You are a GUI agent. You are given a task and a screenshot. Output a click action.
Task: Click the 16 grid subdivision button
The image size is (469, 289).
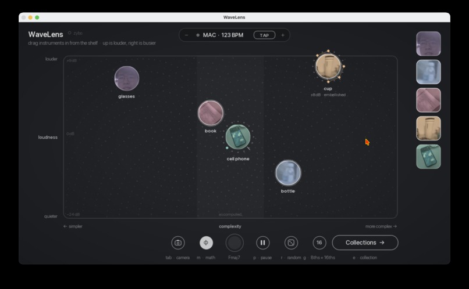pos(319,243)
